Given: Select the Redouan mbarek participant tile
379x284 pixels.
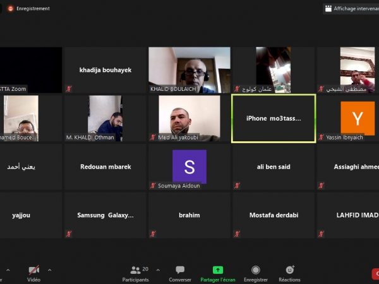Looking at the screenshot, I should click(x=105, y=167).
